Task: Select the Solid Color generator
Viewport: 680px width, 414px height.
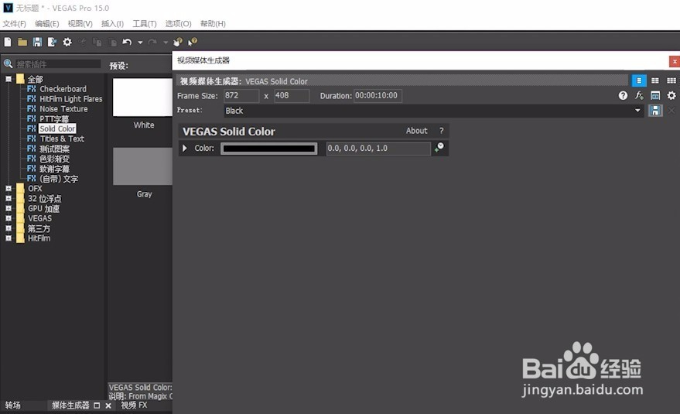Action: pos(57,129)
